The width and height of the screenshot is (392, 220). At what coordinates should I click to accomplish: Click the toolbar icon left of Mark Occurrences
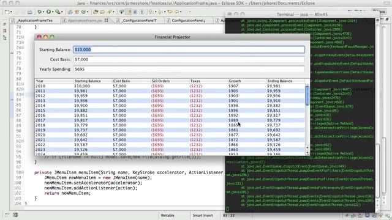pyautogui.click(x=122, y=12)
